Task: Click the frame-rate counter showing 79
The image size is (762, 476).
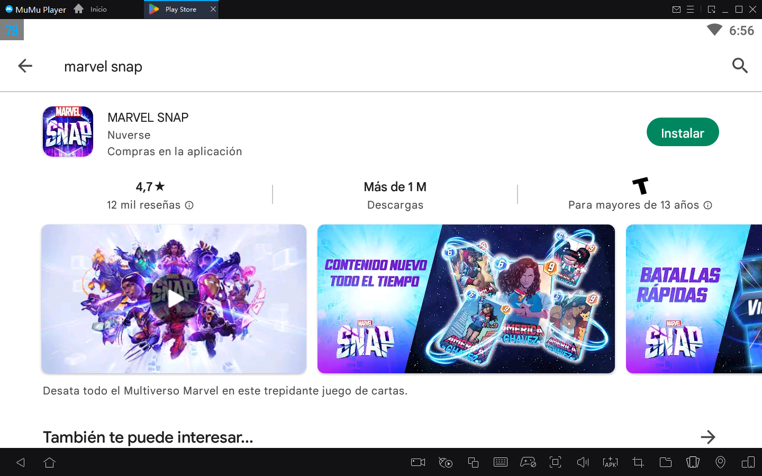Action: (x=12, y=30)
